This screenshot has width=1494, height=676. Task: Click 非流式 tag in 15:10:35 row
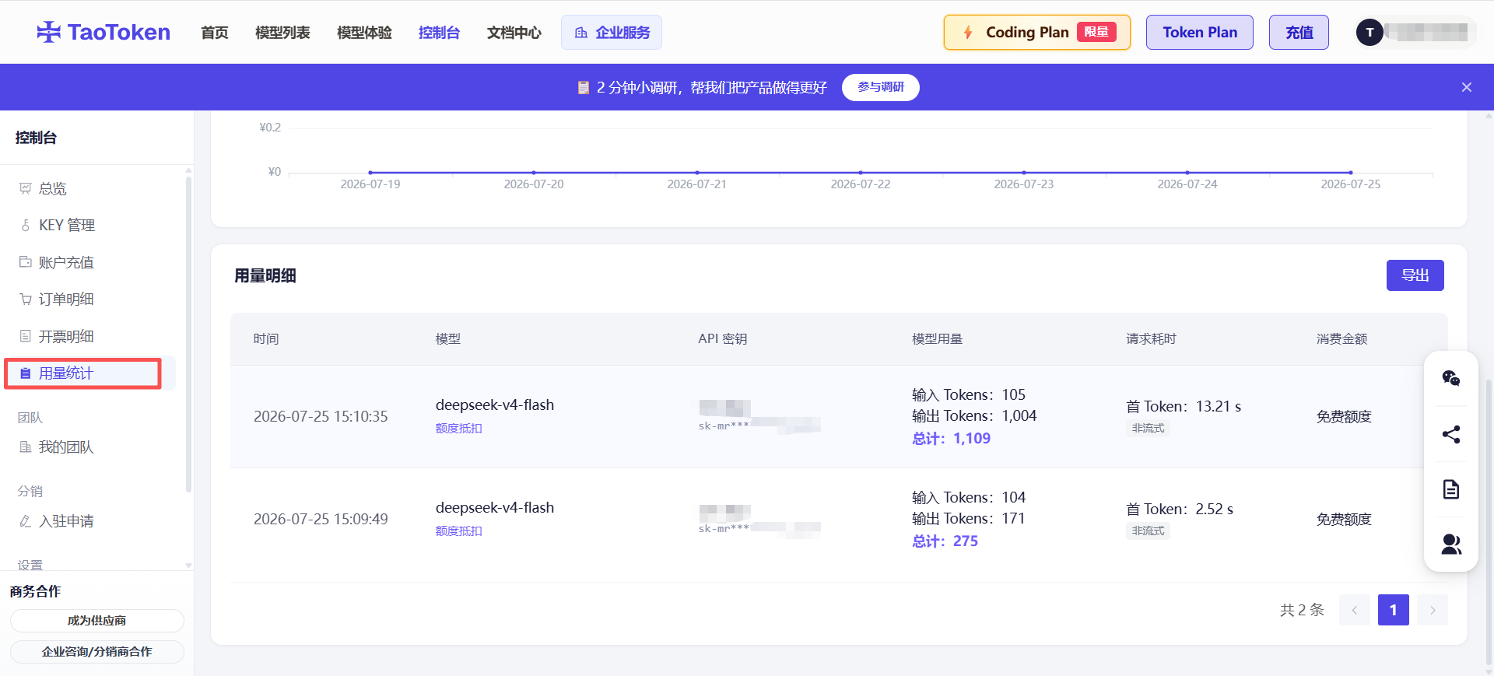point(1148,429)
